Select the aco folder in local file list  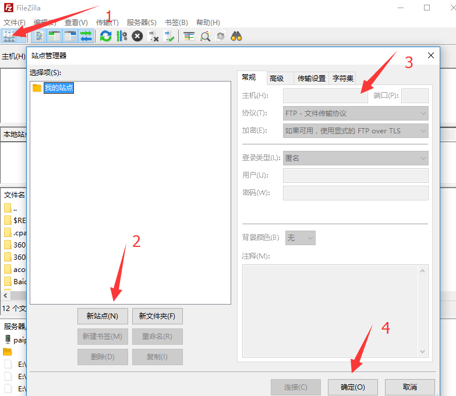click(15, 270)
